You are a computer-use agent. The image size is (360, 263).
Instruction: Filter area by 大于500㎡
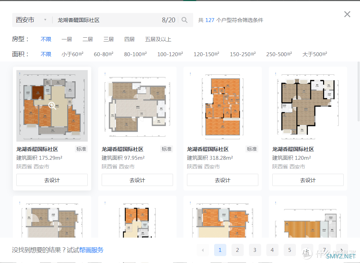click(315, 54)
